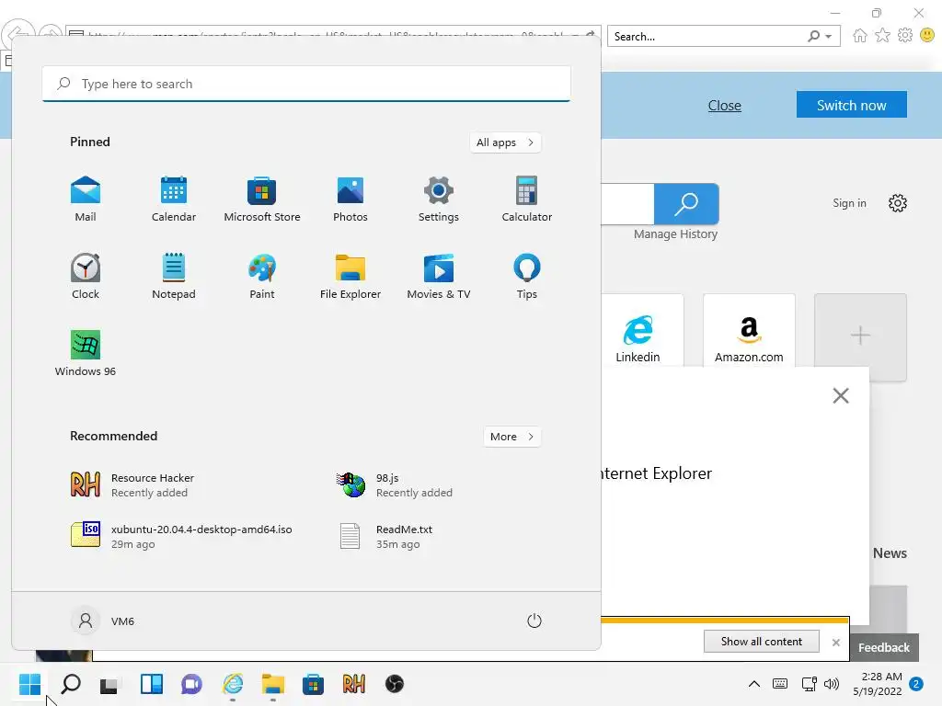The height and width of the screenshot is (706, 942).
Task: Focus the Type here to search box
Action: click(x=306, y=84)
